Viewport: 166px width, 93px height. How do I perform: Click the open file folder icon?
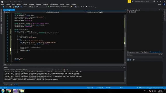tap(13, 7)
